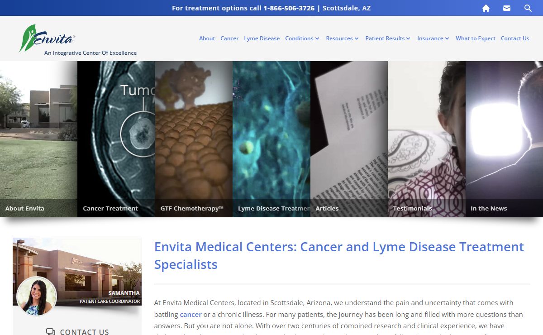This screenshot has height=335, width=543.
Task: Expand the Conditions dropdown
Action: tap(302, 38)
